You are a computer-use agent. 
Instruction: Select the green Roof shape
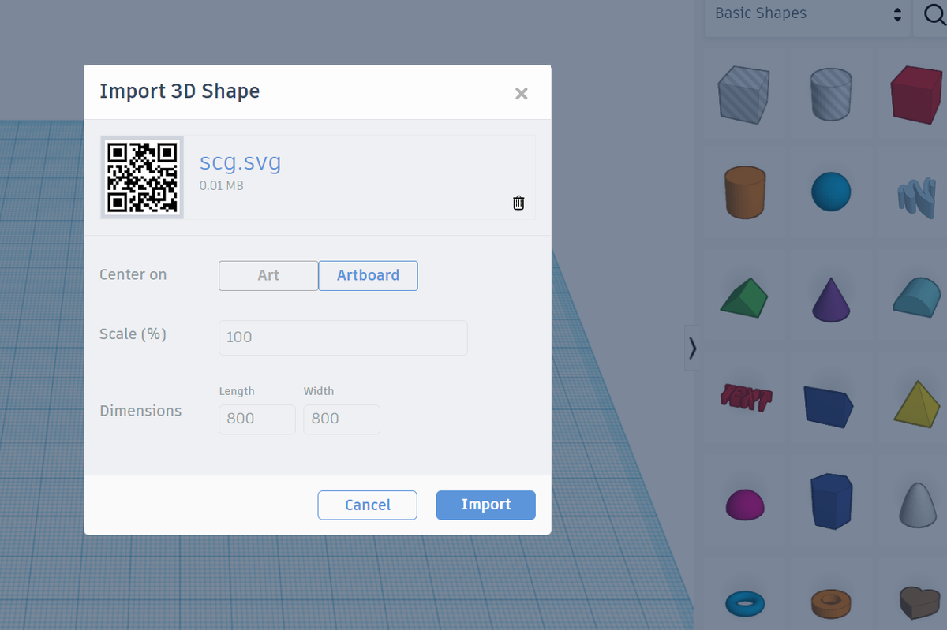click(743, 296)
